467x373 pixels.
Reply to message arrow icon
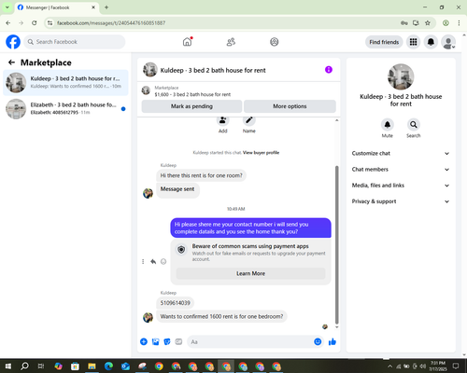[x=153, y=262]
